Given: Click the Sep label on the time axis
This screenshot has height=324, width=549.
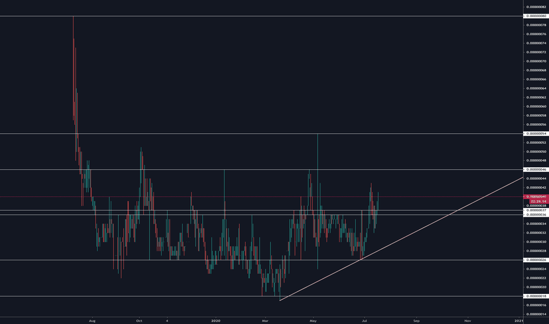Looking at the screenshot, I should point(416,321).
